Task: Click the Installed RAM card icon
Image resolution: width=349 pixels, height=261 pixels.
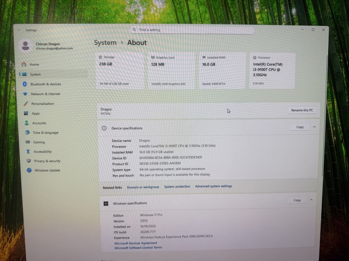Action: click(x=204, y=57)
